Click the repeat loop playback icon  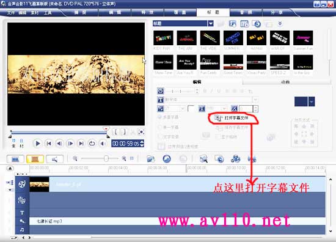[92, 143]
